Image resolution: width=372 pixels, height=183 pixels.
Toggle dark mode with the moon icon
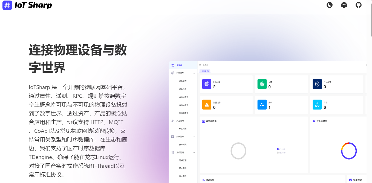(330, 5)
